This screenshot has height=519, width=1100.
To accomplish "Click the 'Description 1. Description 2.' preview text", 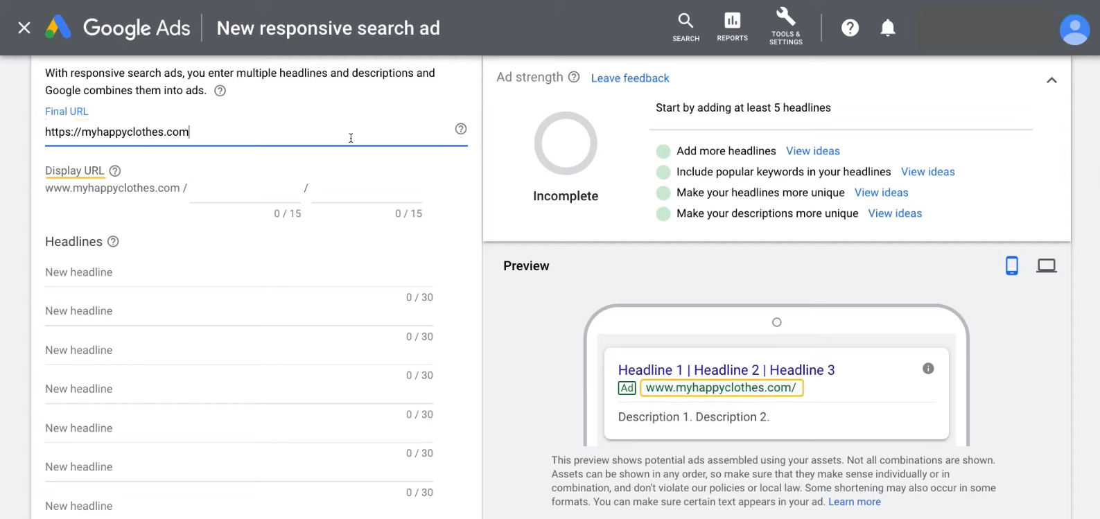I will tap(694, 417).
